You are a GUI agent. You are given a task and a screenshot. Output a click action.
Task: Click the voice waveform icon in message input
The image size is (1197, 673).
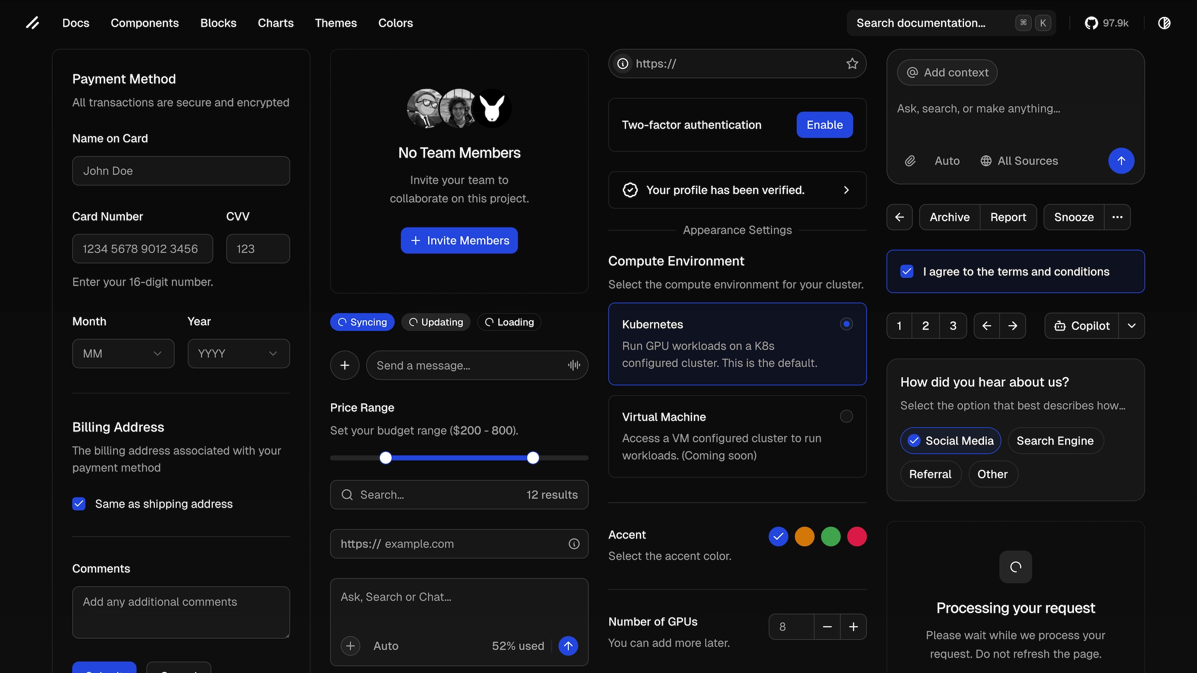574,365
